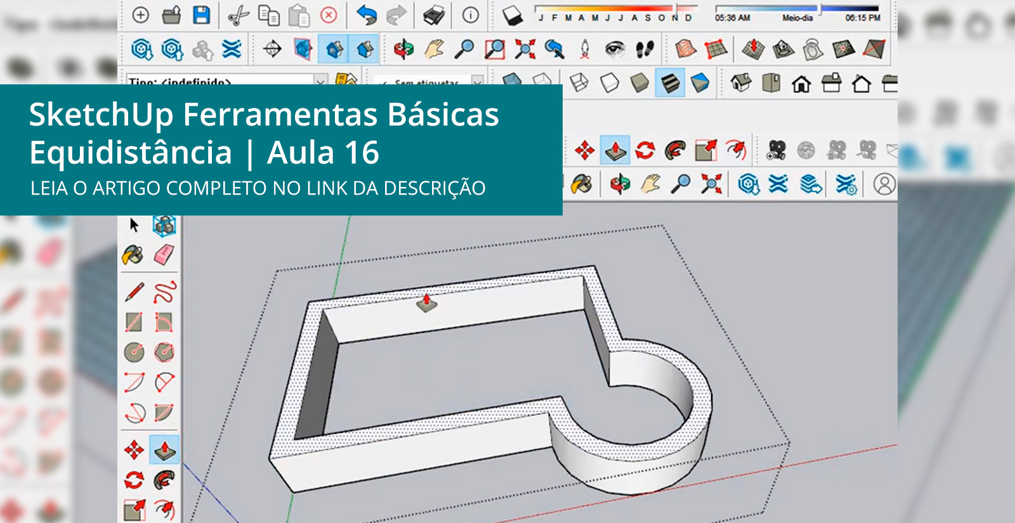
Task: Click the Save floppy disk button
Action: (202, 15)
